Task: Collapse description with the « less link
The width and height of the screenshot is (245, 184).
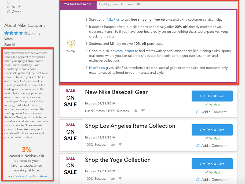Action: (28, 137)
